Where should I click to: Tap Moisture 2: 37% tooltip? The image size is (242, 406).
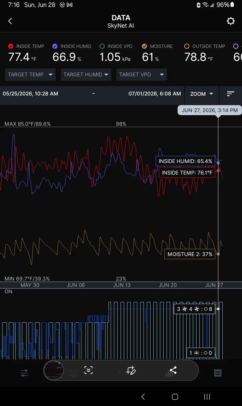(190, 254)
